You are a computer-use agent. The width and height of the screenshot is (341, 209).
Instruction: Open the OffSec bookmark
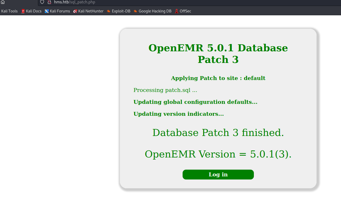(x=183, y=11)
